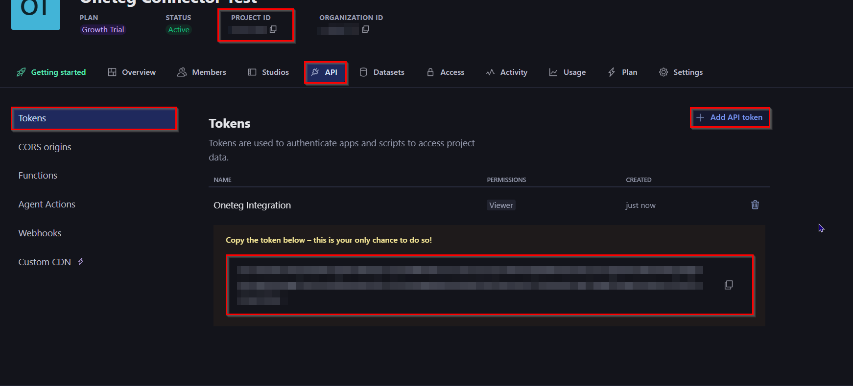Open the Usage tab
The image size is (853, 386).
pyautogui.click(x=568, y=72)
